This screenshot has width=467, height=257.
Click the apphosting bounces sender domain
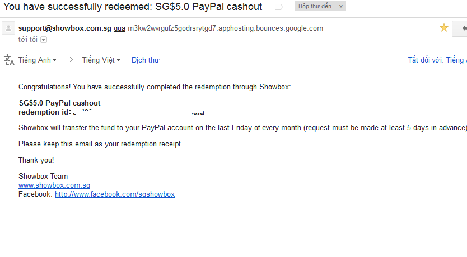[x=225, y=28]
